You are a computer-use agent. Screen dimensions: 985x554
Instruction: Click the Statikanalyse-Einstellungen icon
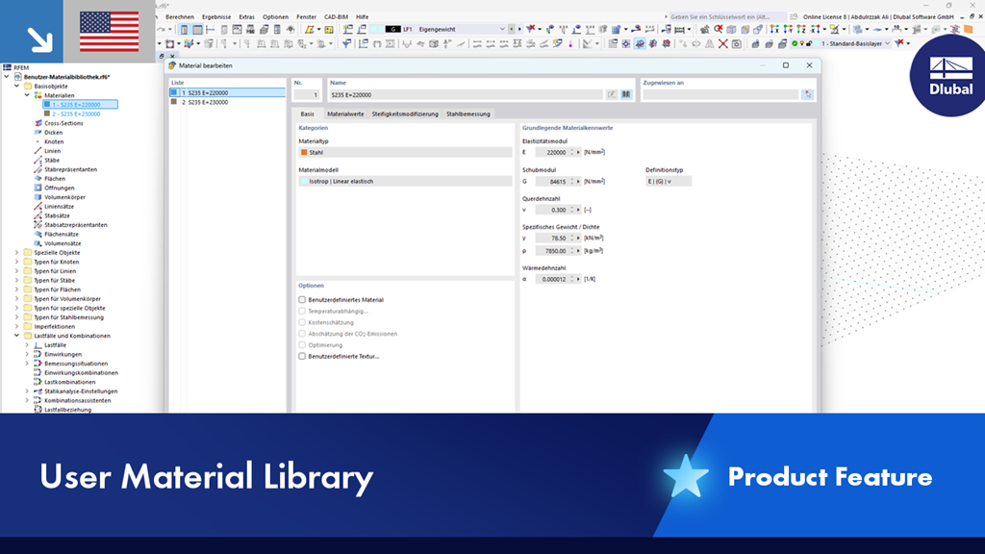click(x=38, y=391)
